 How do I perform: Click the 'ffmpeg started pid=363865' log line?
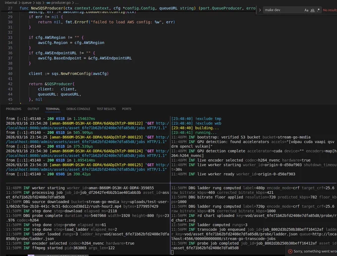click(x=60, y=248)
